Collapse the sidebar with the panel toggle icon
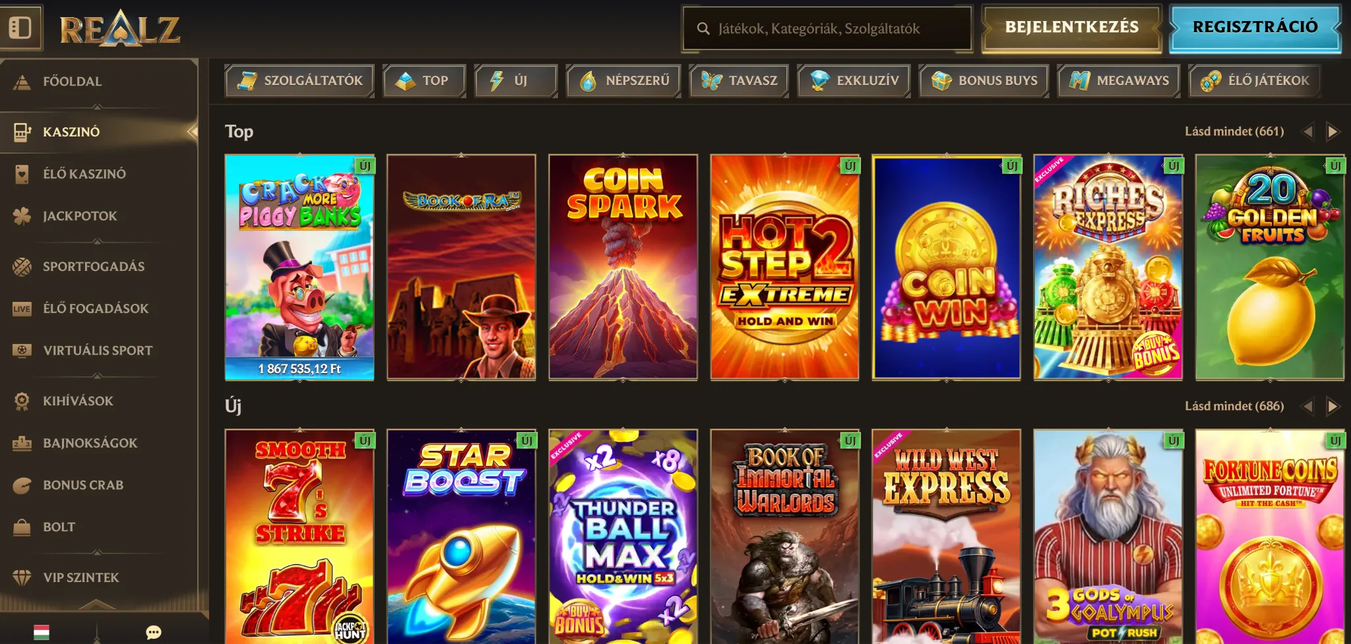Image resolution: width=1351 pixels, height=644 pixels. (x=20, y=28)
